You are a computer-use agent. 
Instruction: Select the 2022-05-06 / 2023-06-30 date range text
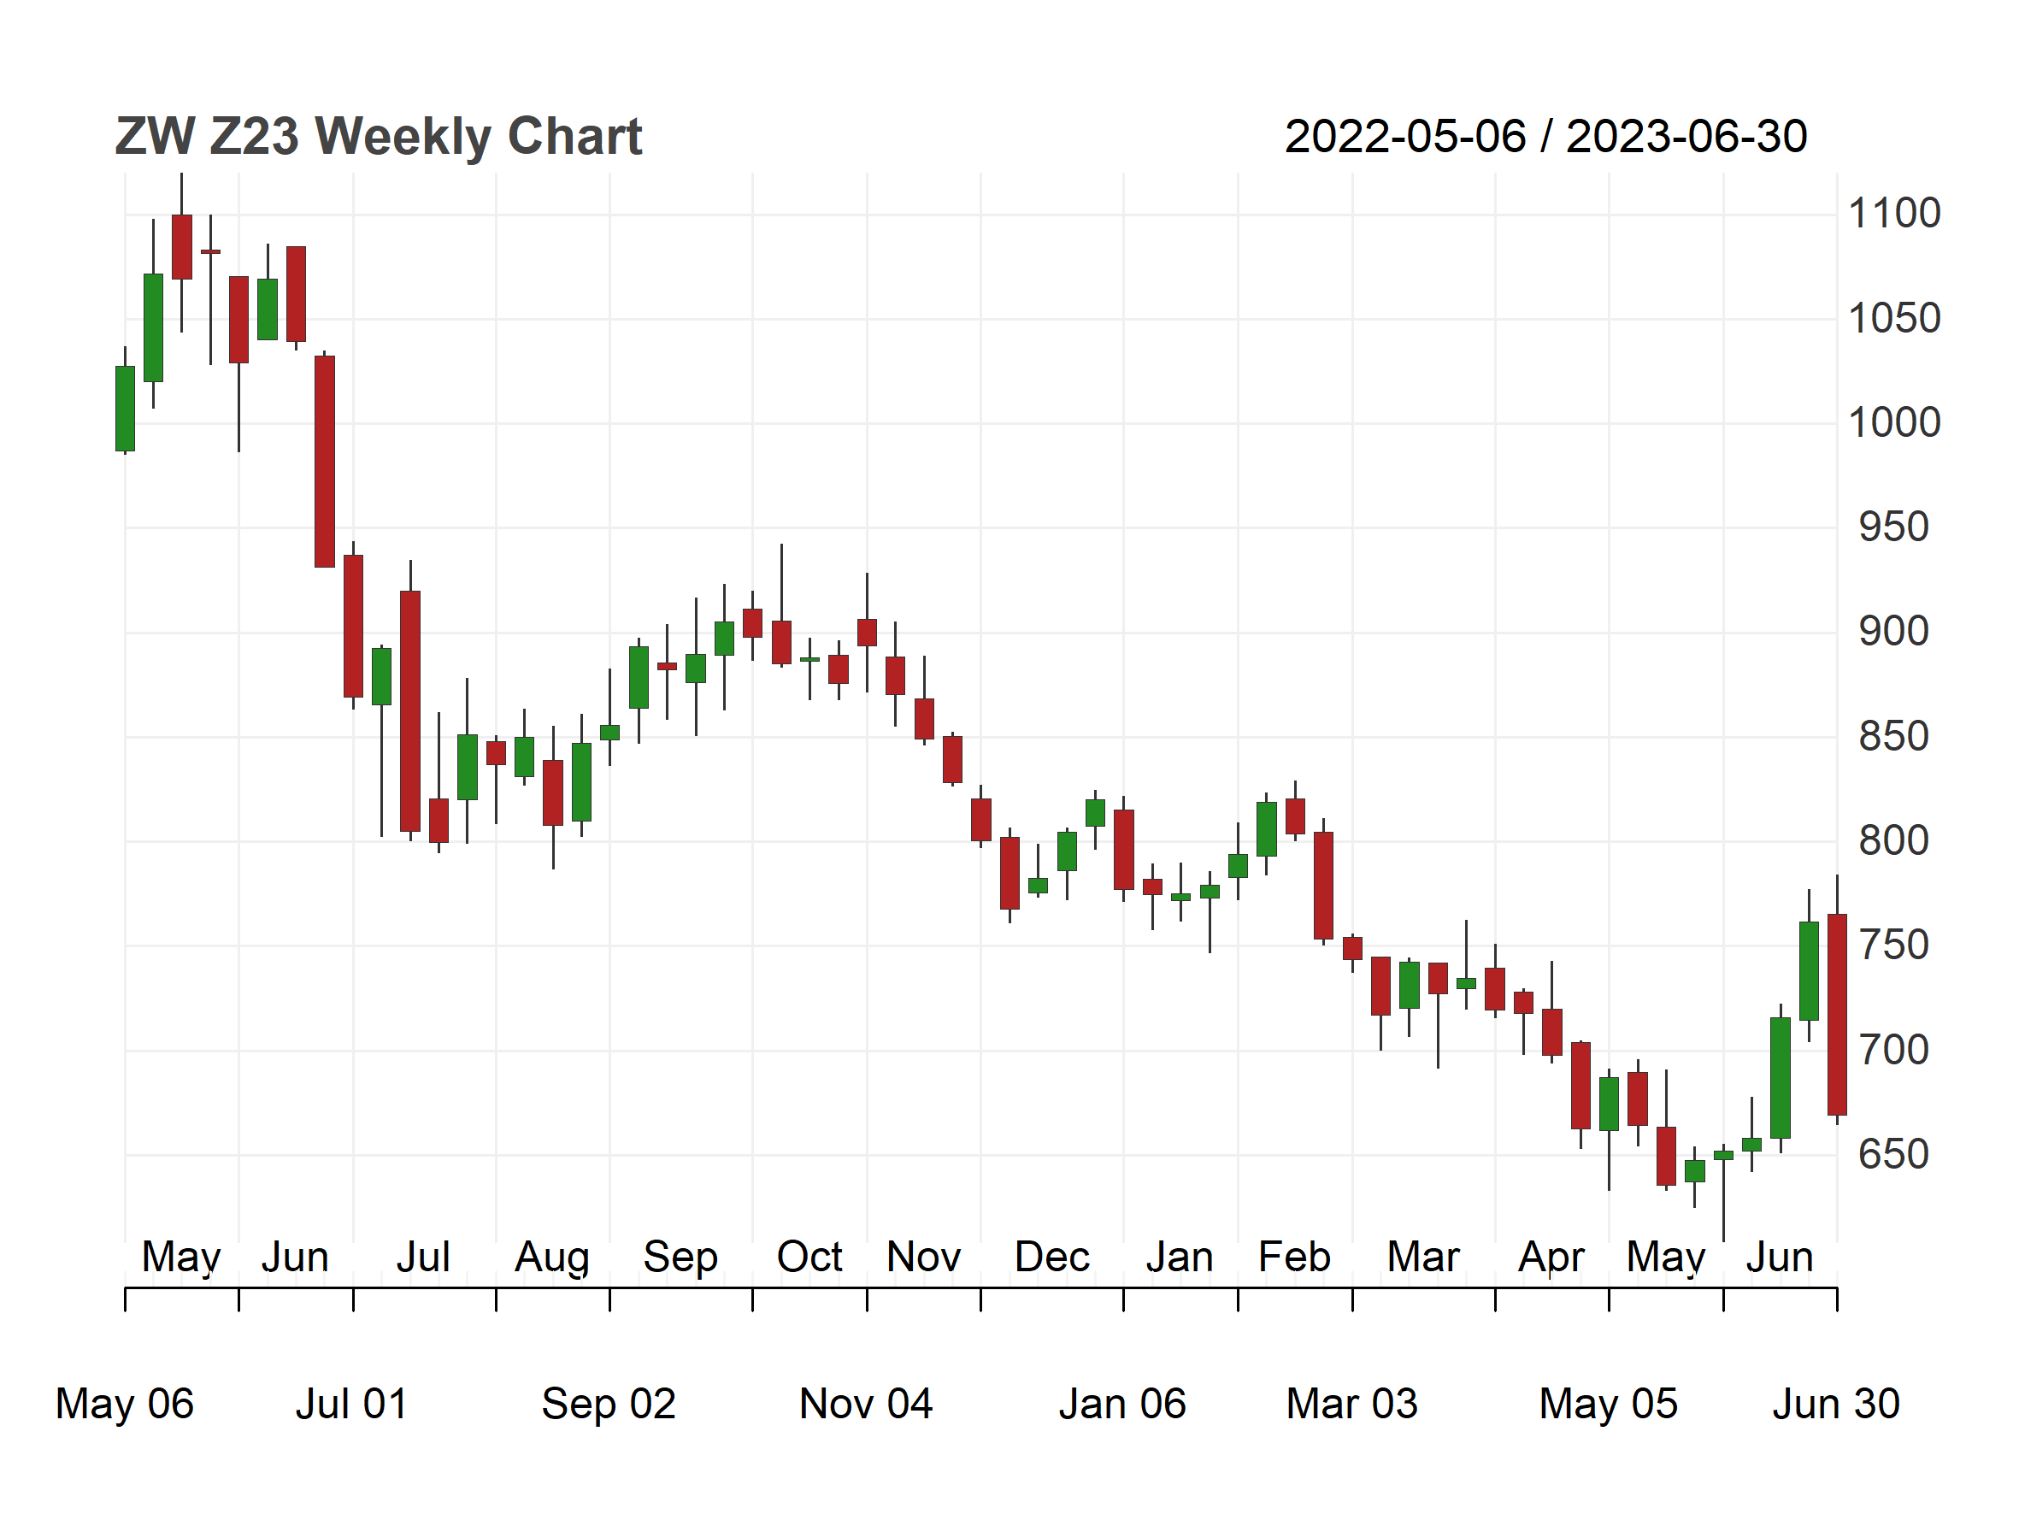1546,137
